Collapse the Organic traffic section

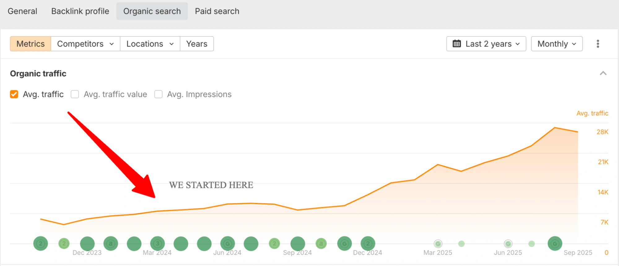(603, 74)
